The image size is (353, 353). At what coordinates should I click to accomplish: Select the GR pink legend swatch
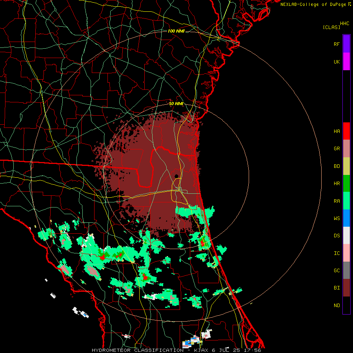[x=346, y=148]
